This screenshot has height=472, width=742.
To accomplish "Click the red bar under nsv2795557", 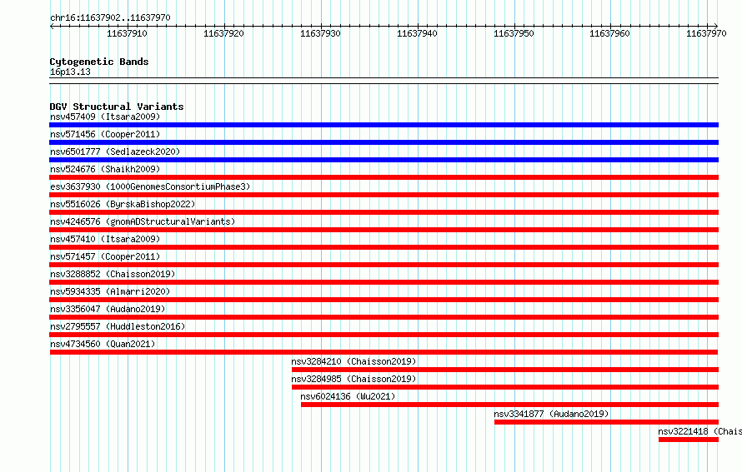I will pyautogui.click(x=384, y=335).
